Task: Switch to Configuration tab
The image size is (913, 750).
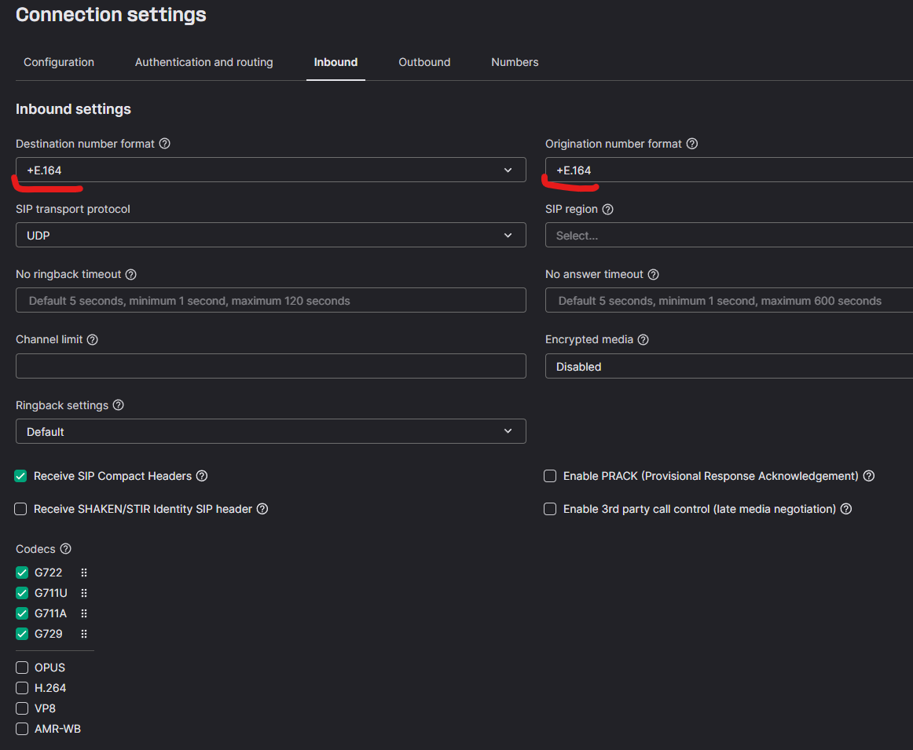Action: tap(59, 62)
